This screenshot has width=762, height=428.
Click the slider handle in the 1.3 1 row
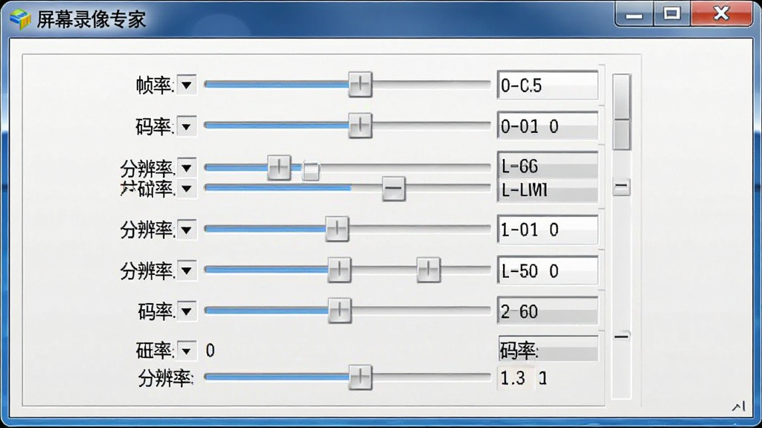[x=360, y=377]
